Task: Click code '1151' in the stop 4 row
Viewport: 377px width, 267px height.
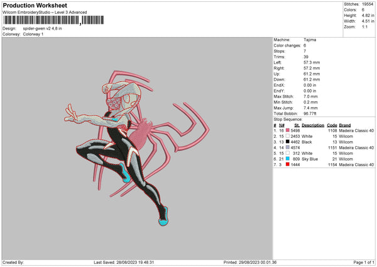Action: [x=332, y=148]
